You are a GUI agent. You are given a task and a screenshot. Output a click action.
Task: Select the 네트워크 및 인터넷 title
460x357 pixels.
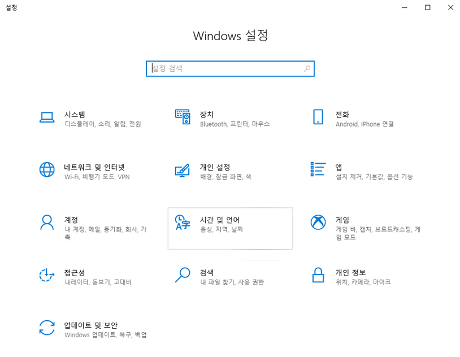coord(94,167)
